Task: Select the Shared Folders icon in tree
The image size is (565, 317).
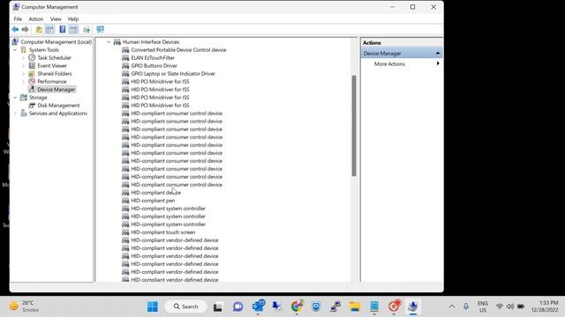Action: pyautogui.click(x=32, y=73)
